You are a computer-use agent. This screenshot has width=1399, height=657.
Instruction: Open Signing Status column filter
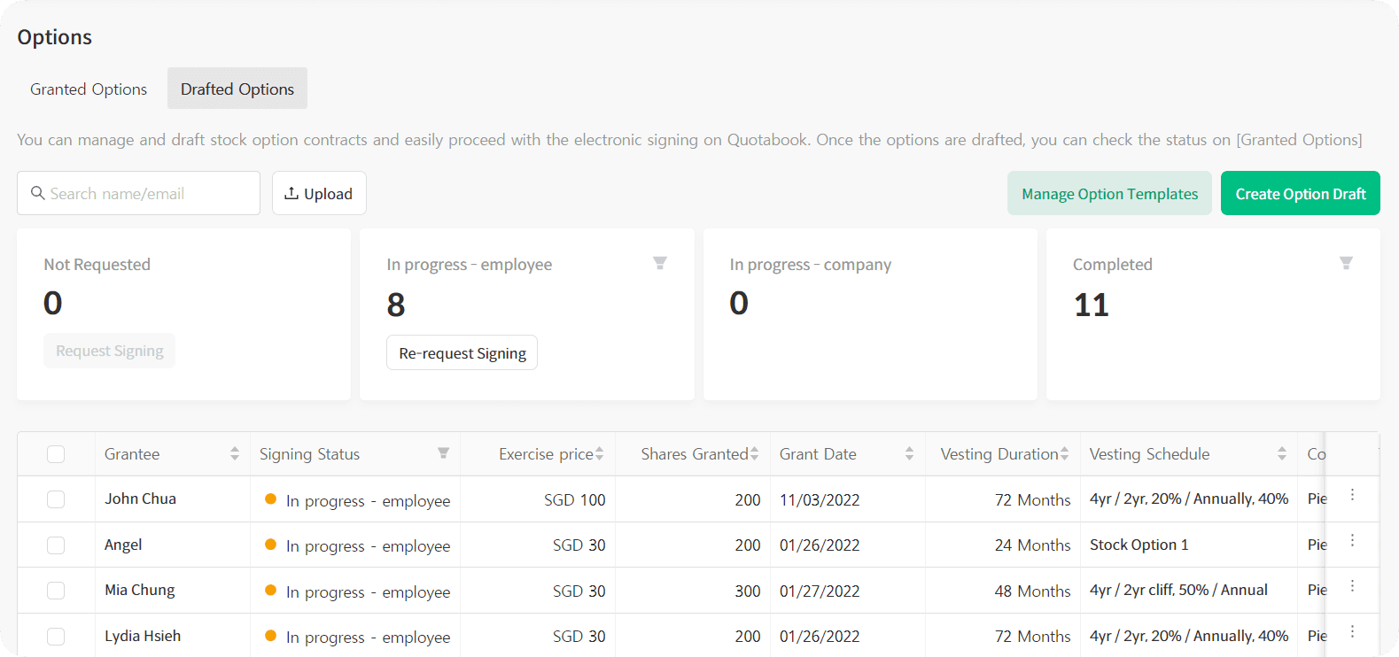click(x=443, y=453)
